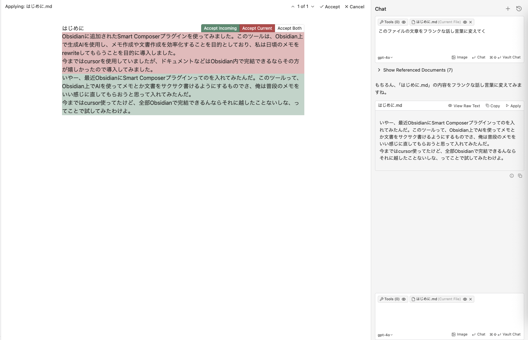Toggle eye icon on top はじめに.md file chip

click(x=465, y=22)
